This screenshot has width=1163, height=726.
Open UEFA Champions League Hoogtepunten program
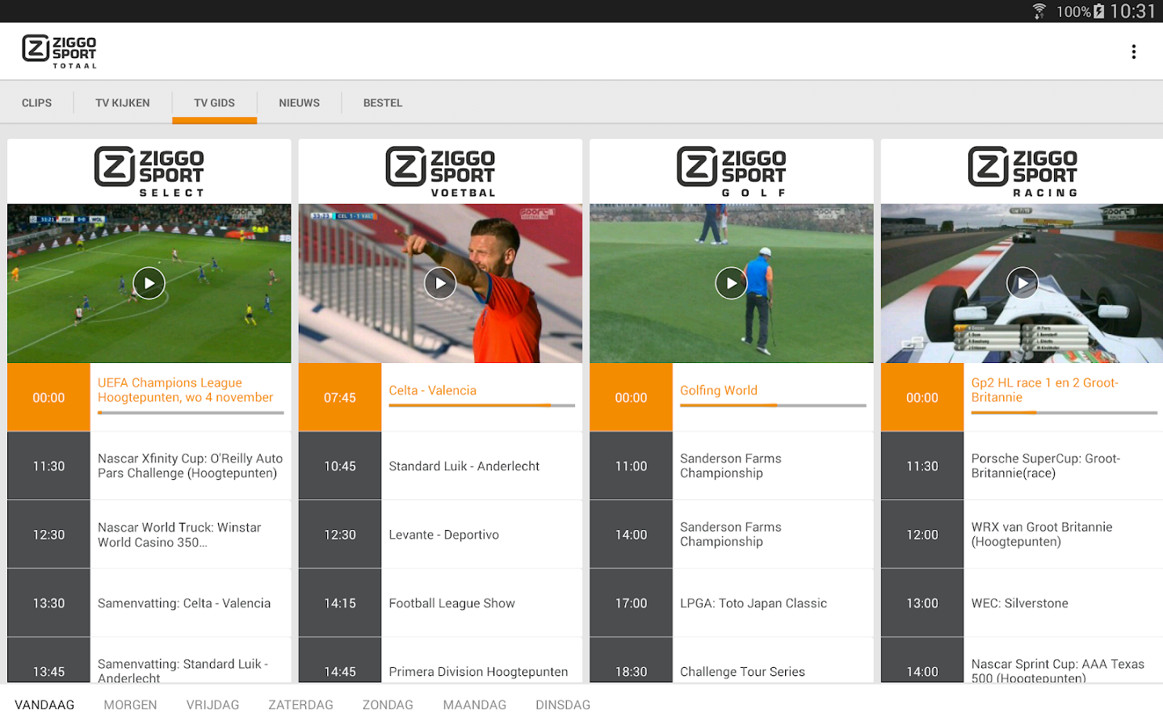pos(149,397)
